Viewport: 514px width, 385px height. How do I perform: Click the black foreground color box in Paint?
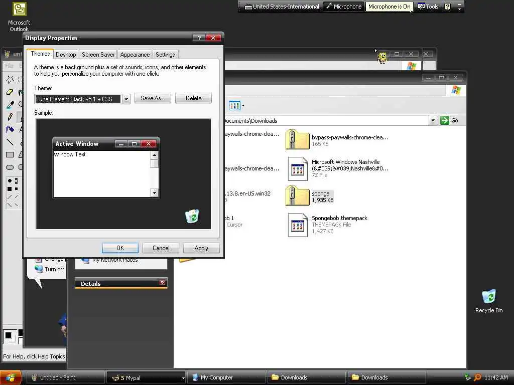pyautogui.click(x=8, y=335)
